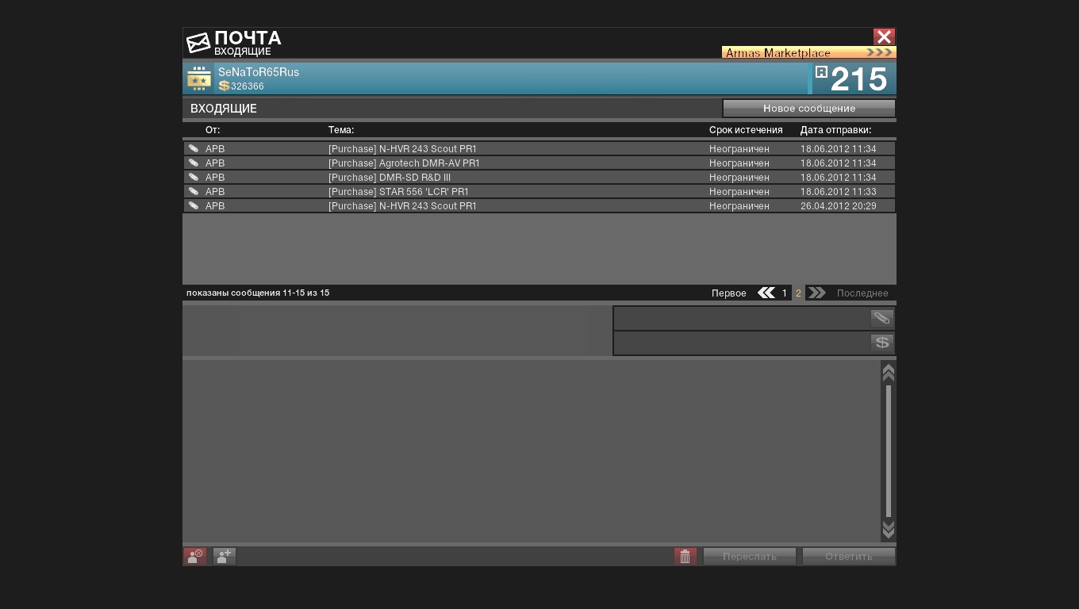Screen dimensions: 1079x609
Task: Click the block player icon at bottom left
Action: tap(195, 557)
